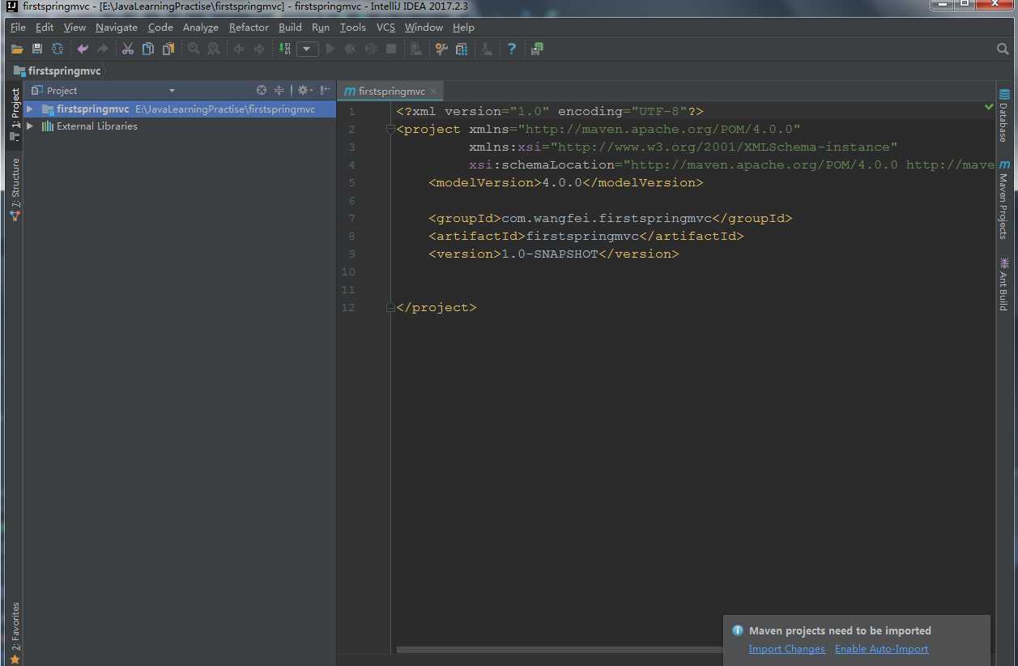Open the Help menu
Screen dimensions: 1018x666
(463, 27)
